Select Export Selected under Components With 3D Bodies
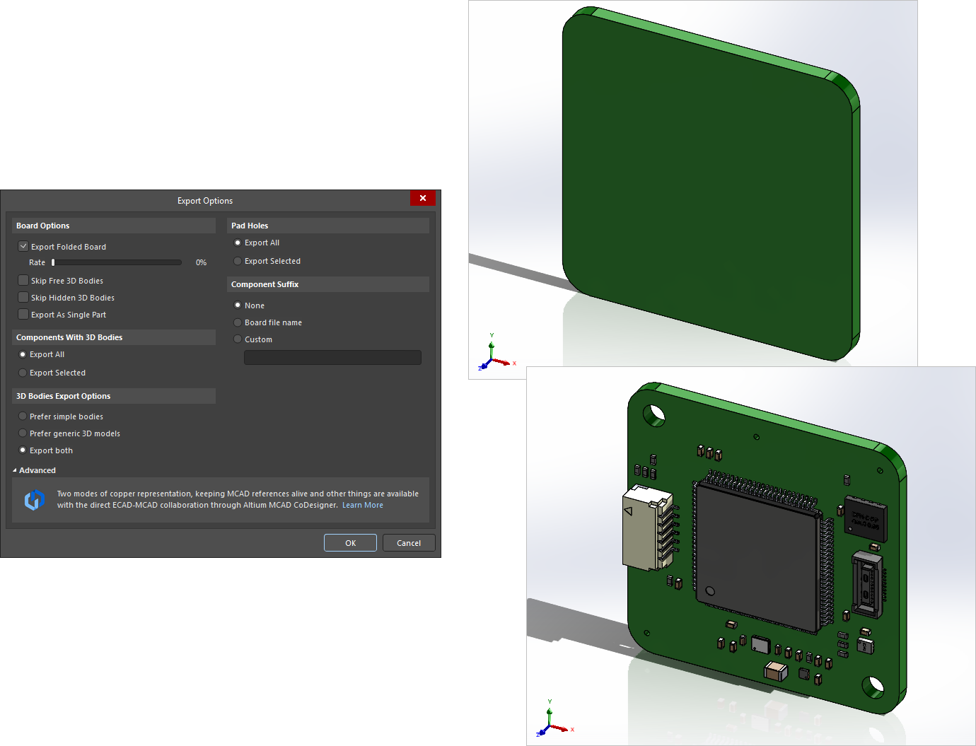The height and width of the screenshot is (746, 976). 23,373
